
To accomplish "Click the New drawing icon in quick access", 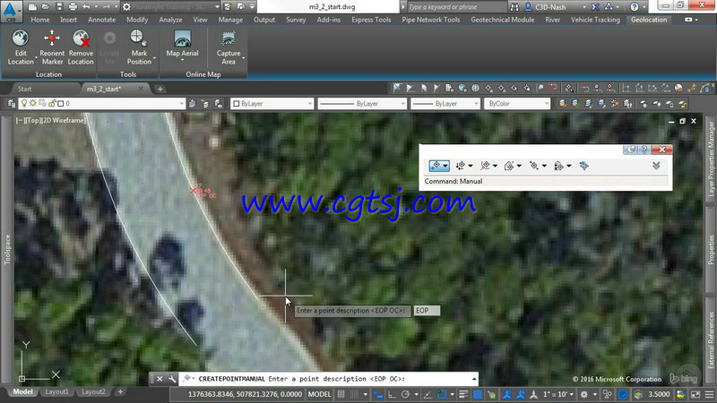I will [32, 7].
